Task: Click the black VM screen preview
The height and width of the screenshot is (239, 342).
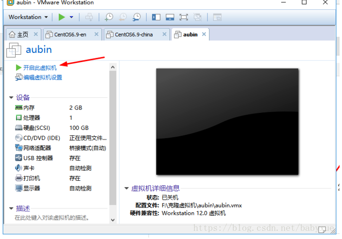Action: coord(227,122)
